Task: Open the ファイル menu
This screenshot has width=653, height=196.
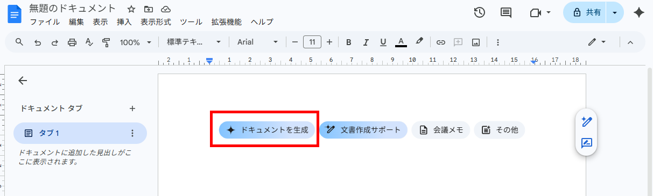Action: coord(45,22)
